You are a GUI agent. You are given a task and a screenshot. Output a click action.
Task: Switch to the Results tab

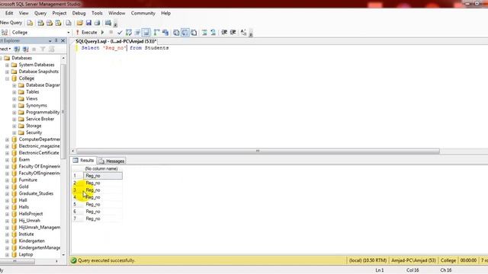83,161
